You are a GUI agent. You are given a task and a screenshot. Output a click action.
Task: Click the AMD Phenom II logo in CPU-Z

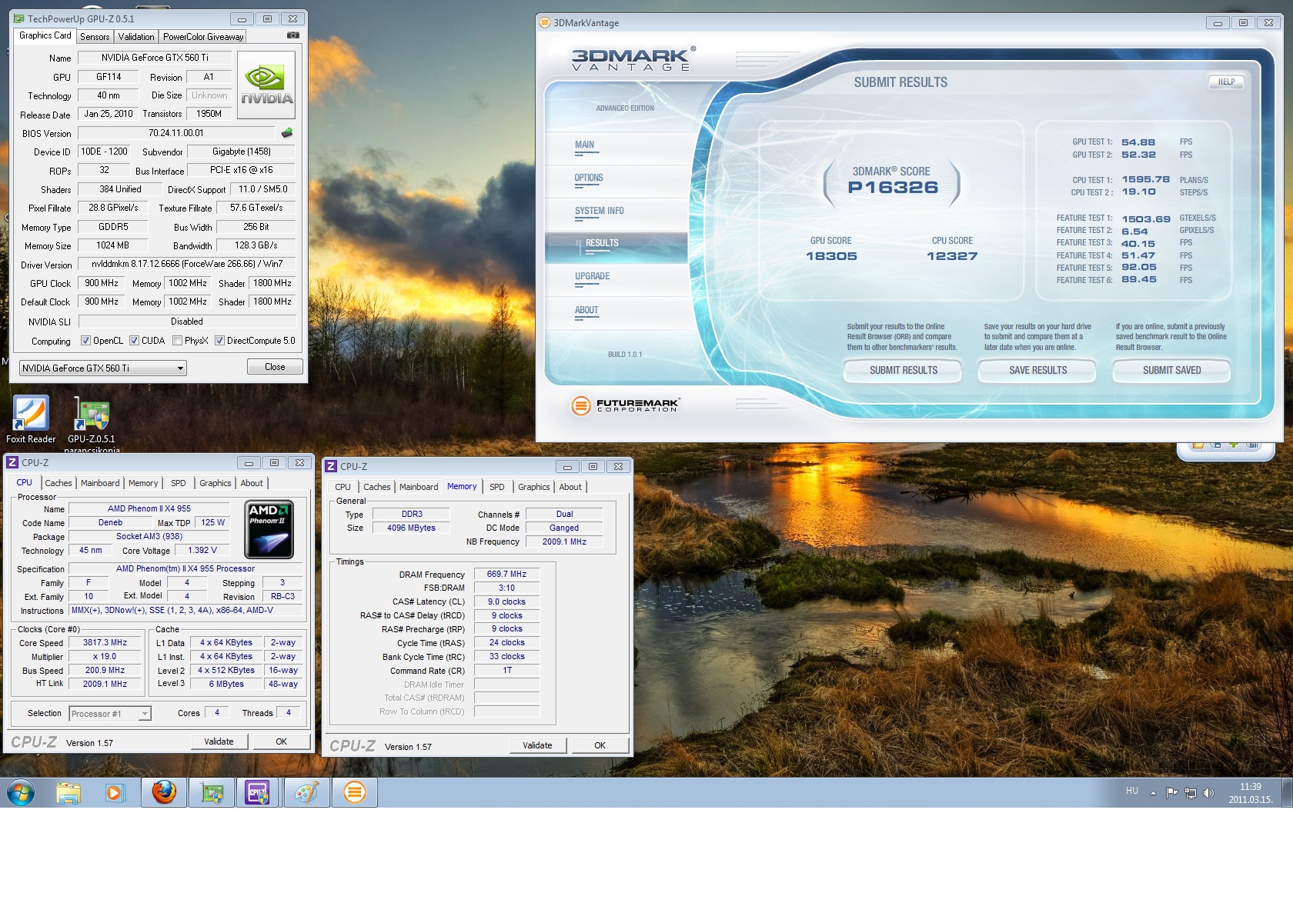(x=269, y=529)
